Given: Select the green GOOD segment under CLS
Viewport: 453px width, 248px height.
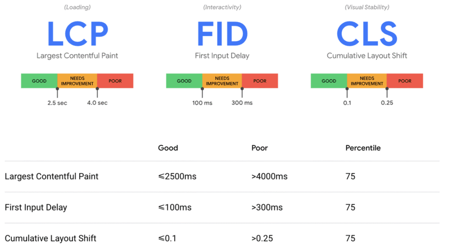Looking at the screenshot, I should click(329, 81).
